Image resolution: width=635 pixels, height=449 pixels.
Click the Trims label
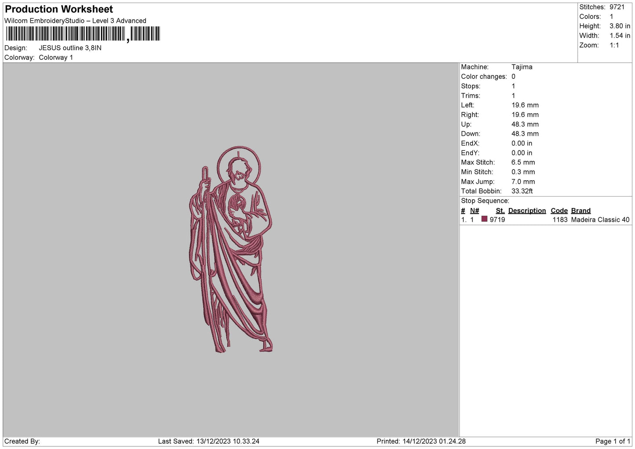(x=470, y=96)
